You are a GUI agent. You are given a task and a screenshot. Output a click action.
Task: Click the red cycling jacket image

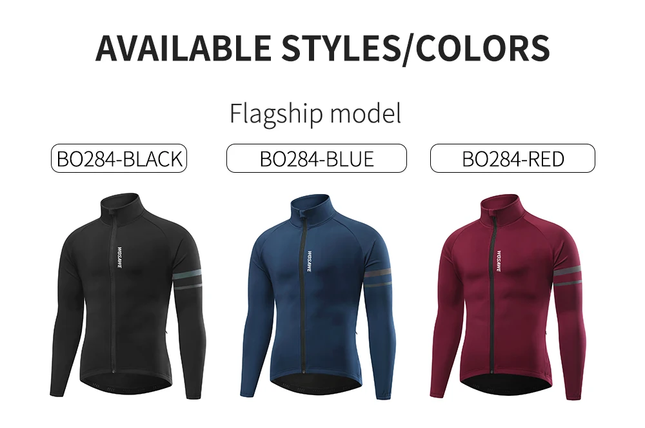(x=507, y=297)
